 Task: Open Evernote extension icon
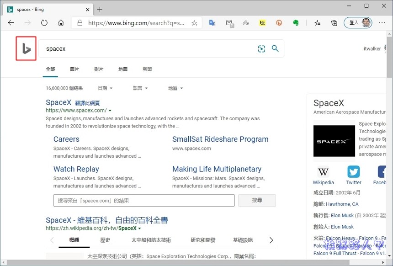coord(296,23)
